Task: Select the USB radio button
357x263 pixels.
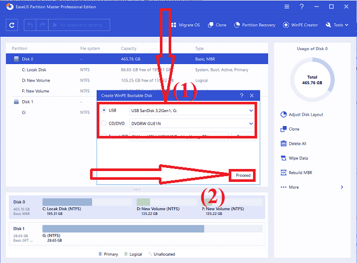Action: (104, 110)
